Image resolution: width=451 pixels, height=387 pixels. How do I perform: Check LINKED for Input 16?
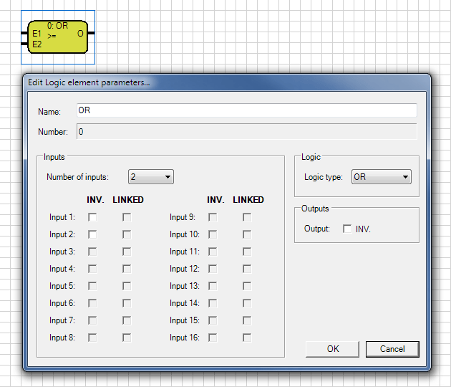pyautogui.click(x=247, y=338)
